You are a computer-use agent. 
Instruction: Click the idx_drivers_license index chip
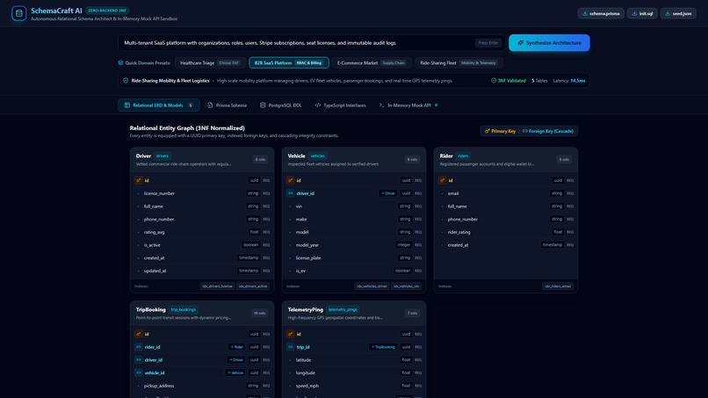point(217,286)
